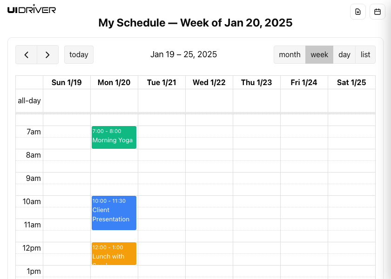The image size is (391, 279).
Task: Jump to today's date
Action: point(79,54)
